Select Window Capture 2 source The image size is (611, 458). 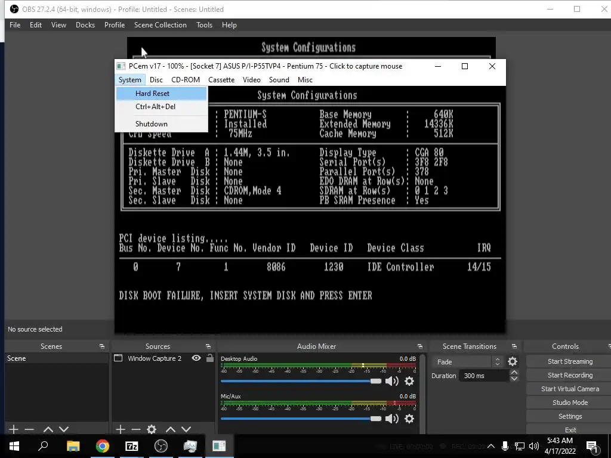tap(155, 358)
